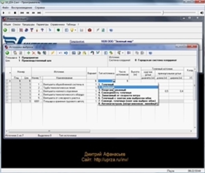Tick the checkbox for source row number 1
205x173 pixels.
[x=7, y=84]
